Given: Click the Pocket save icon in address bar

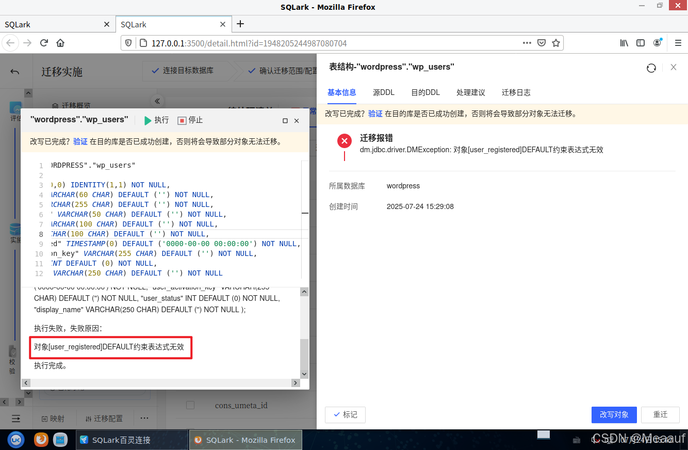Looking at the screenshot, I should 542,43.
